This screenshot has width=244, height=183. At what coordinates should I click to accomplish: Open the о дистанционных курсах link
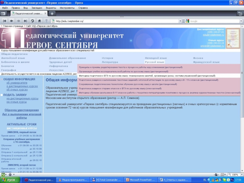22,86
